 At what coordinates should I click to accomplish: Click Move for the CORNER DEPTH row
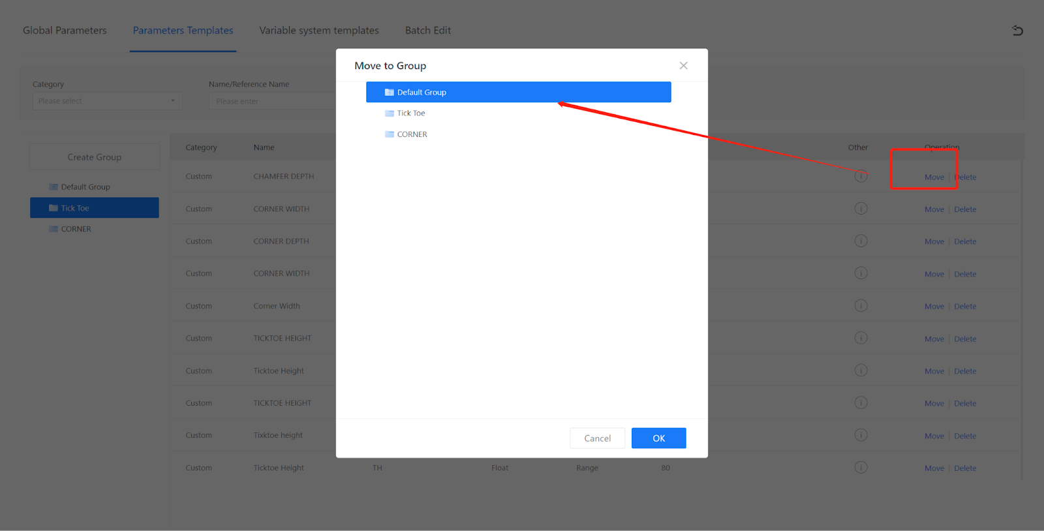tap(934, 242)
